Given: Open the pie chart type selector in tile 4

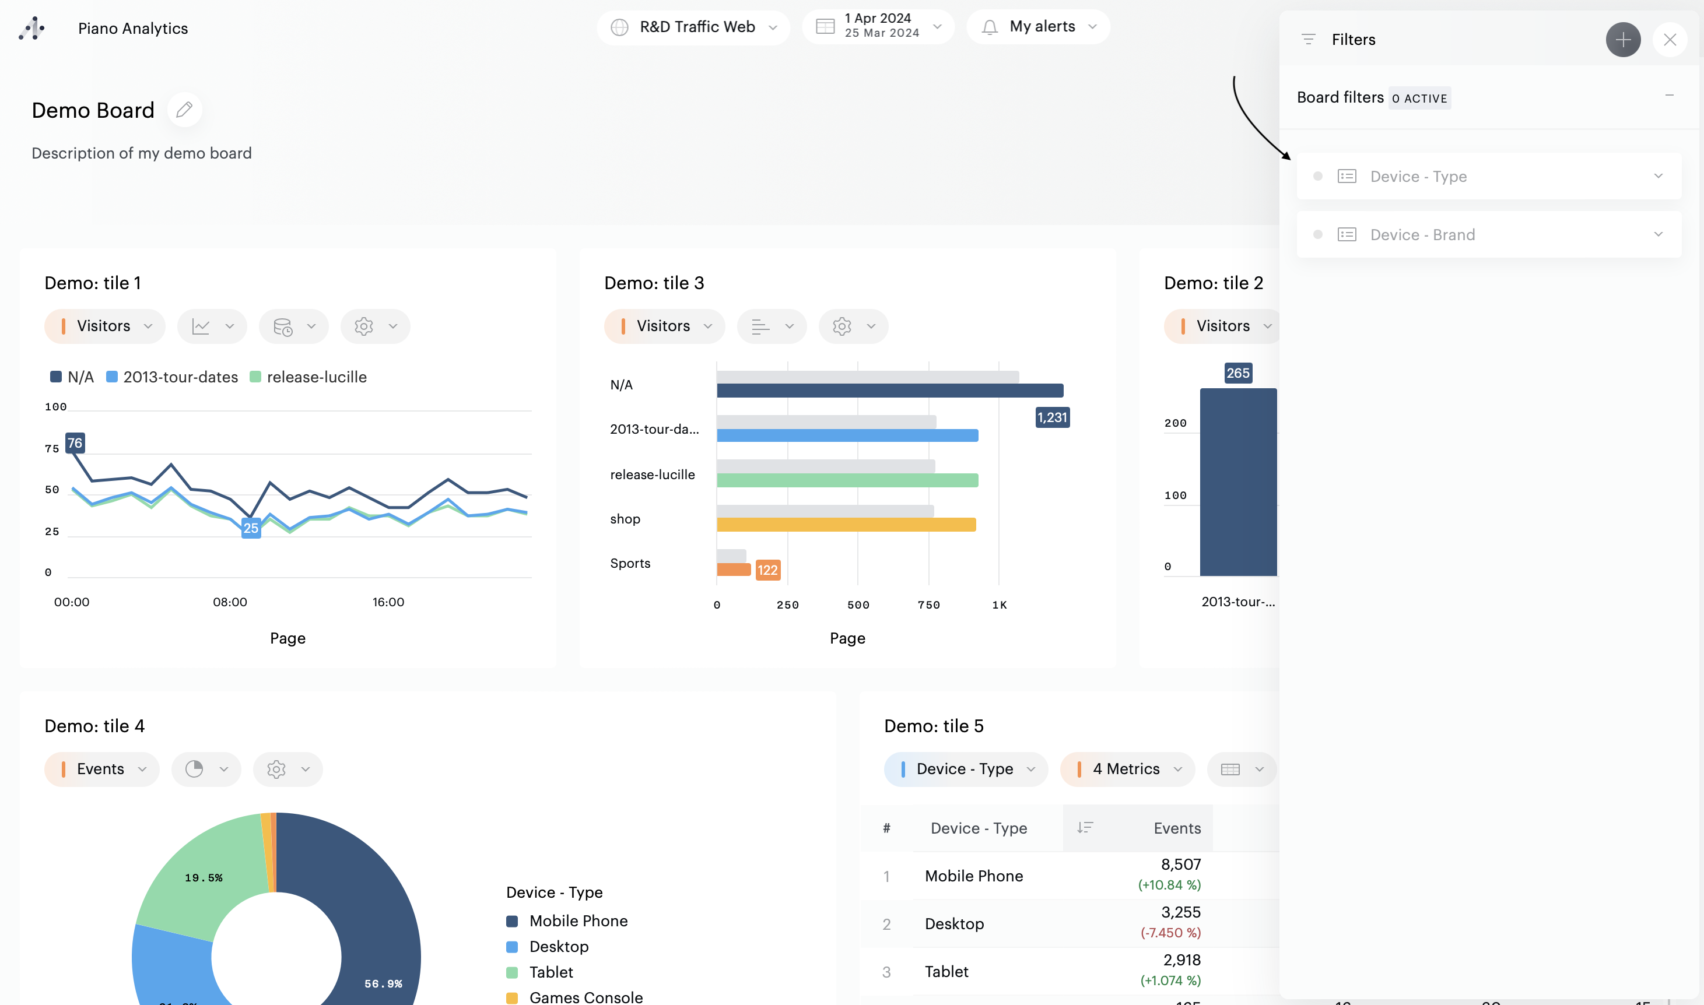Looking at the screenshot, I should 206,769.
